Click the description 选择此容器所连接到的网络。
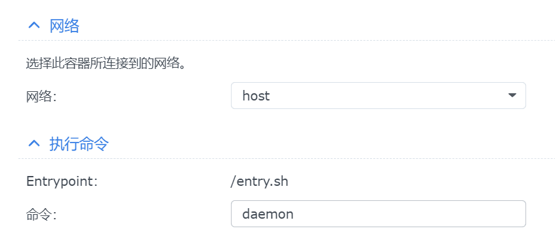Image resolution: width=555 pixels, height=241 pixels. tap(106, 64)
